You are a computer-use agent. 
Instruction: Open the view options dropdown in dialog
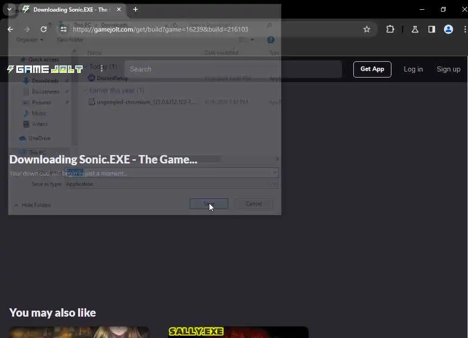point(252,40)
